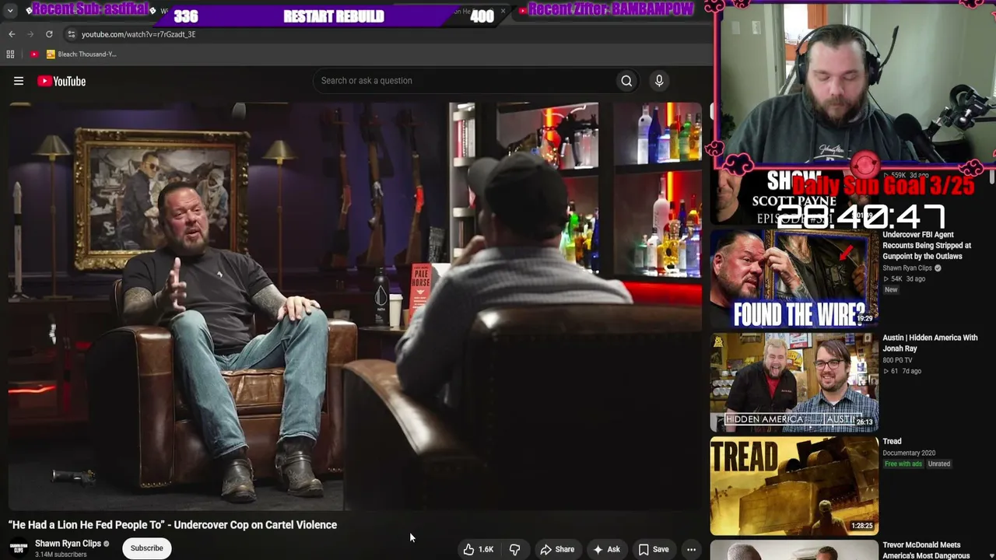The width and height of the screenshot is (996, 560).
Task: Click the New badge under Undercover FBI video
Action: click(891, 290)
